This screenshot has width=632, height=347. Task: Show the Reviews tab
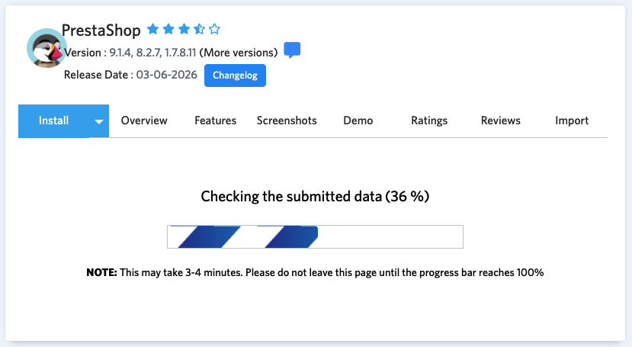point(501,120)
